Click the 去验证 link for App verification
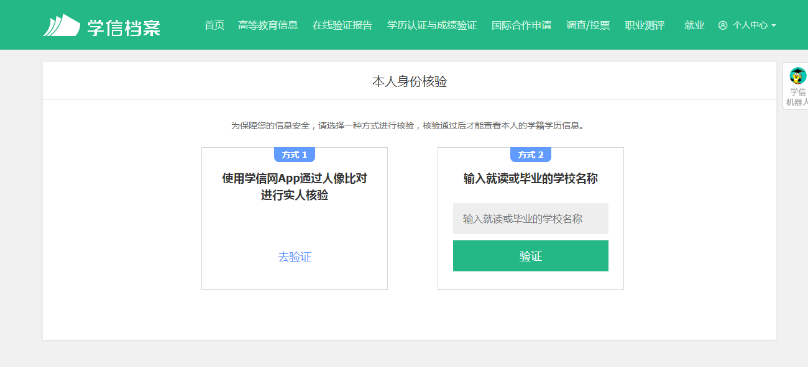This screenshot has width=808, height=367. point(295,257)
